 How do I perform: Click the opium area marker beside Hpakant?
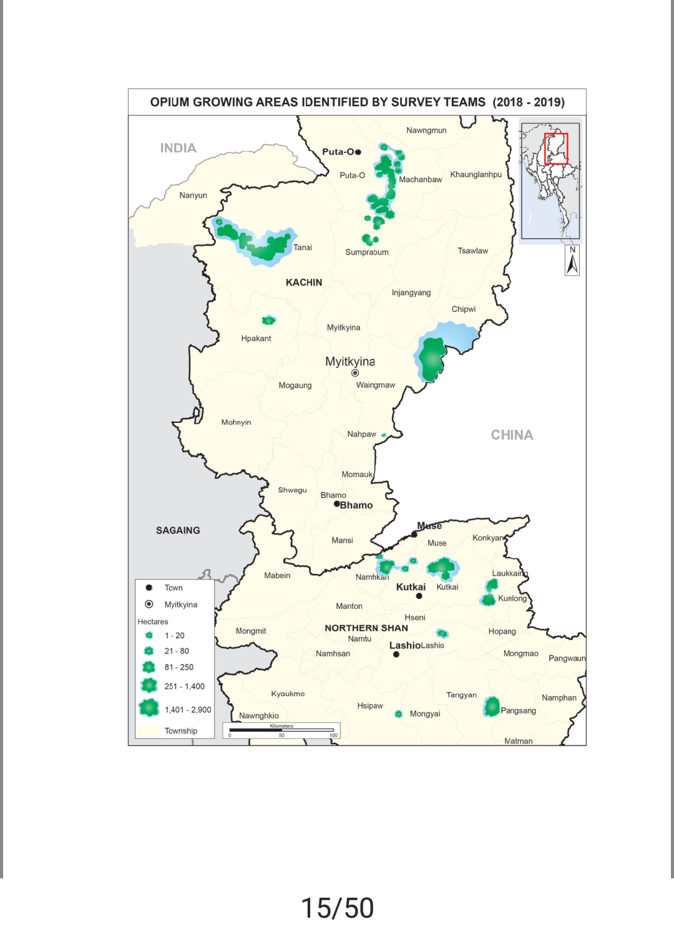(269, 320)
